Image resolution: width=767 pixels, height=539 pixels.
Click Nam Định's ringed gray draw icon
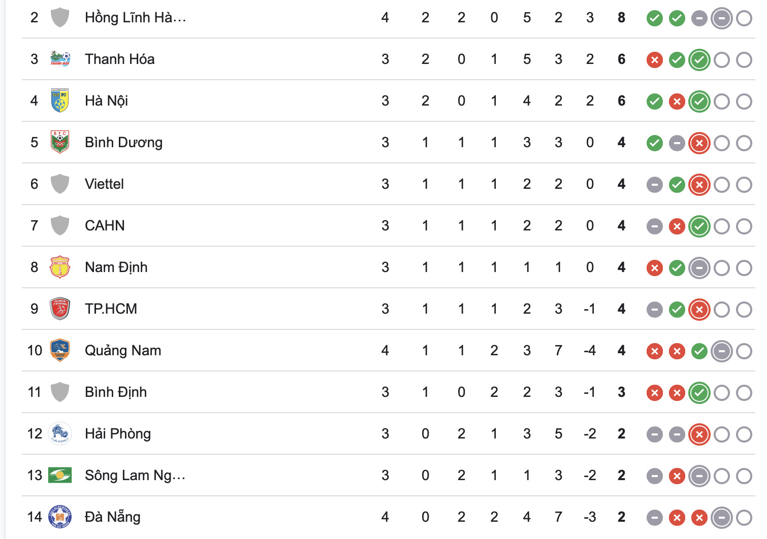(x=699, y=268)
